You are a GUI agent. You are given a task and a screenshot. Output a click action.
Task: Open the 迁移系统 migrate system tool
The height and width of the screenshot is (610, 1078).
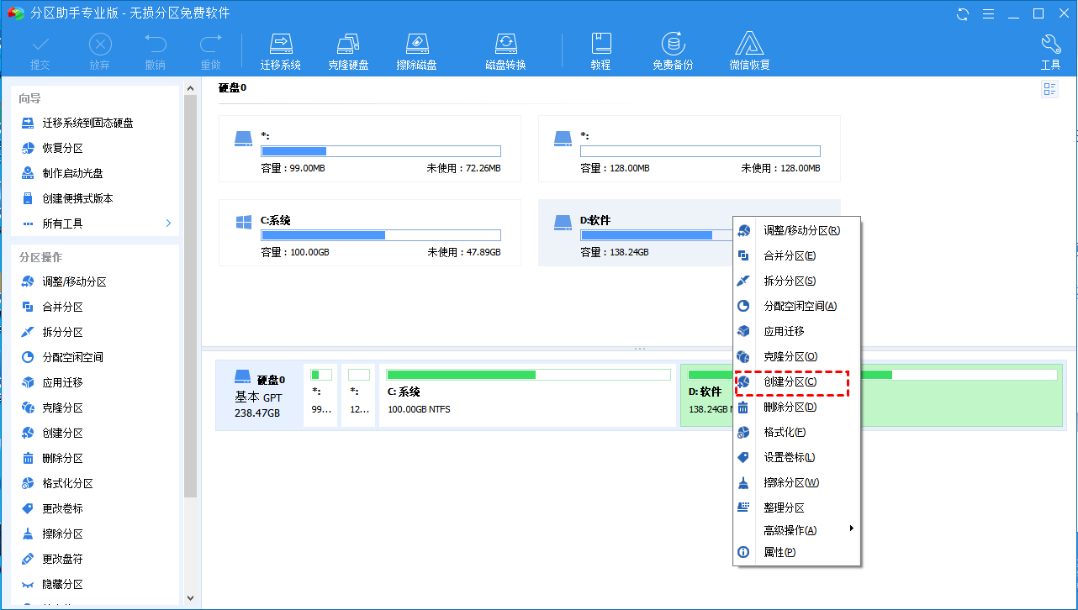click(280, 51)
